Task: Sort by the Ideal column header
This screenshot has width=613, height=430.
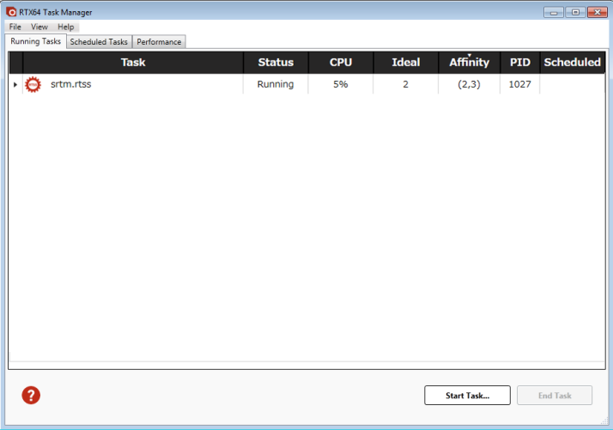Action: coord(405,62)
